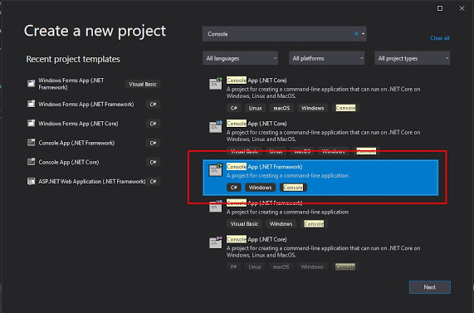The height and width of the screenshot is (313, 474).
Task: Click the C# tag beside recent ASP.NET Web Application
Action: click(x=153, y=182)
